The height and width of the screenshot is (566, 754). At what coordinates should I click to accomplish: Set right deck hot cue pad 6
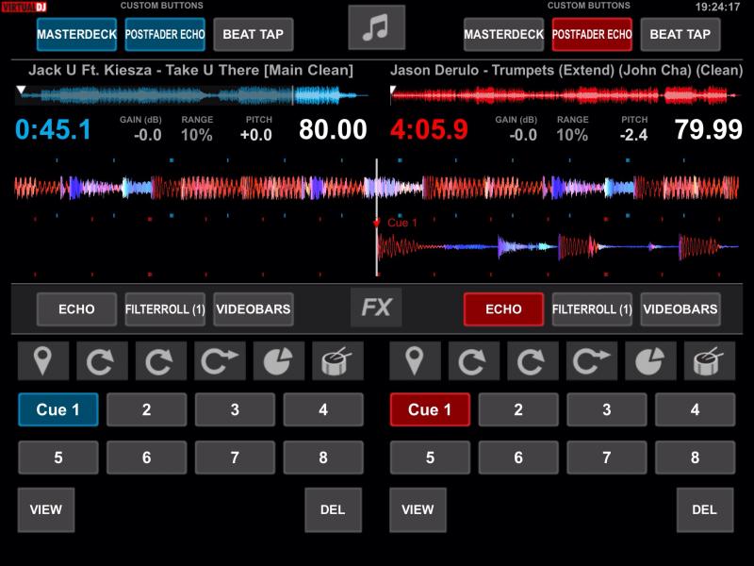[518, 458]
